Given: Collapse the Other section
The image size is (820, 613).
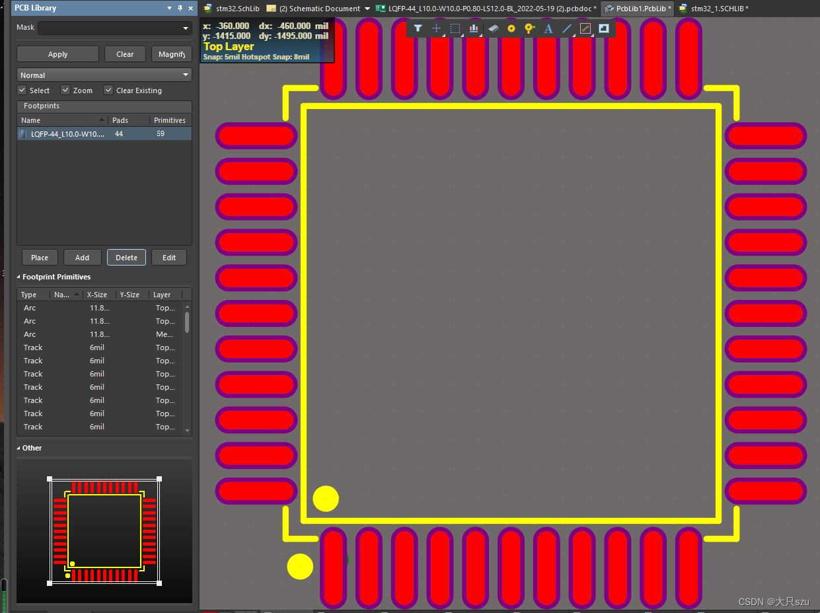Looking at the screenshot, I should click(19, 448).
